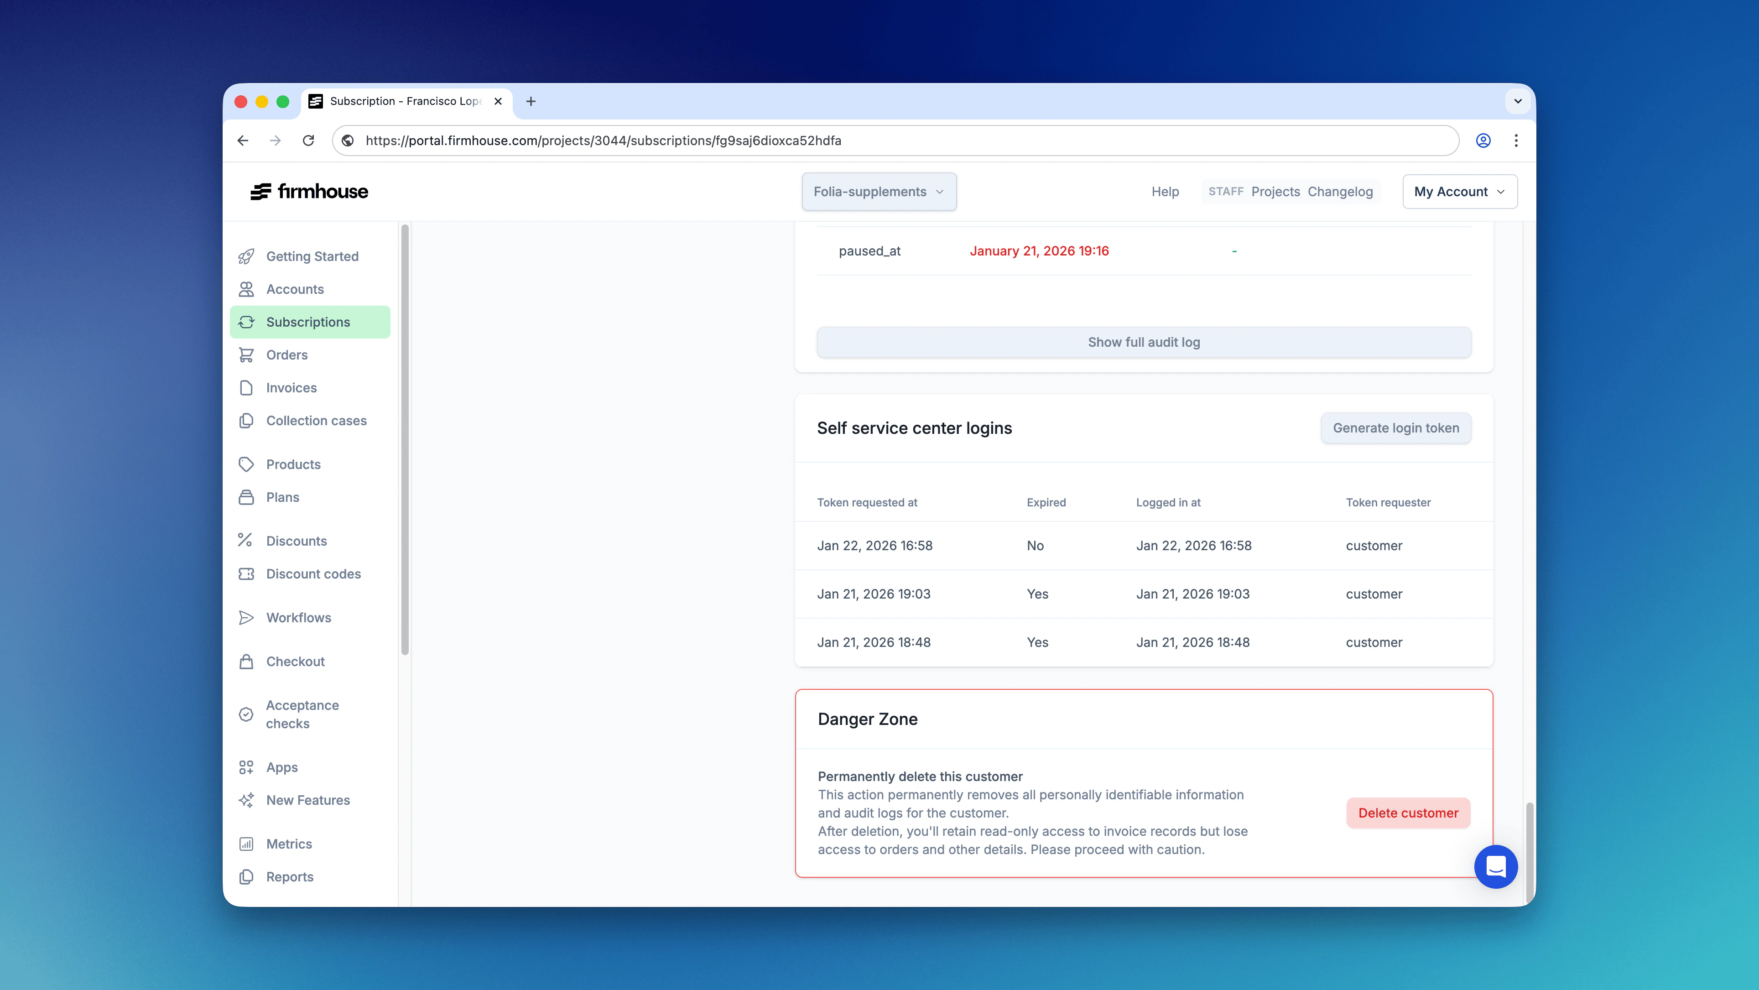Click Show full audit log
Screen dimensions: 1759x990
(1144, 342)
